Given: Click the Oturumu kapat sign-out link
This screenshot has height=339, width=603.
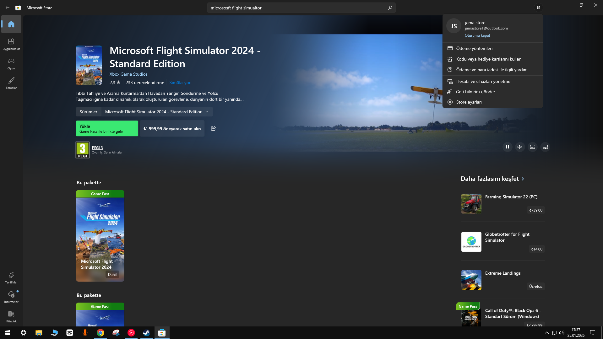Looking at the screenshot, I should point(477,35).
